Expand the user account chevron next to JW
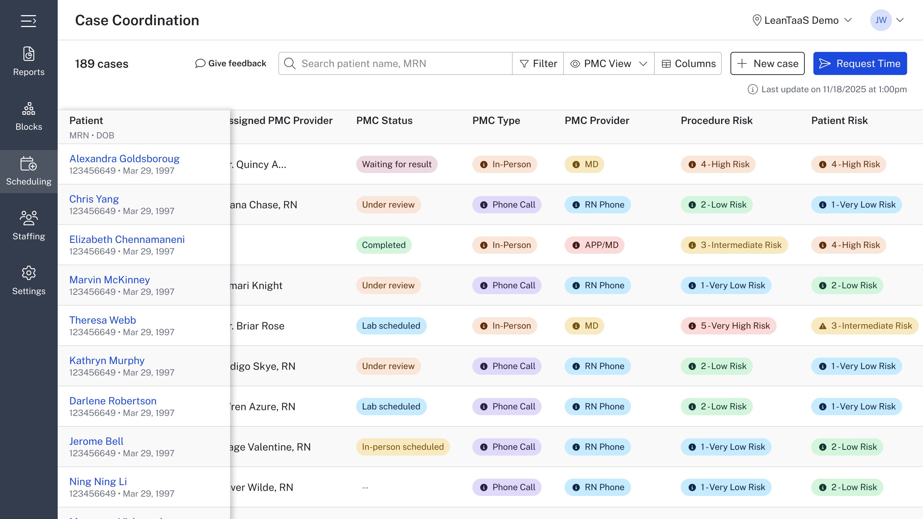The height and width of the screenshot is (519, 923). click(900, 20)
